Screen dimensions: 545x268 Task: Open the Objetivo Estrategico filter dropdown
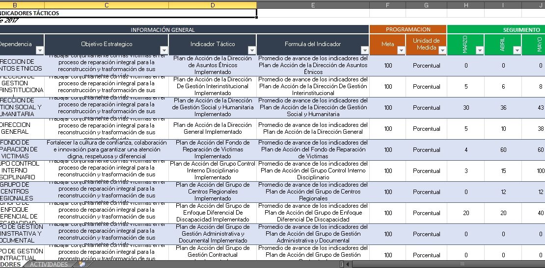(x=164, y=50)
